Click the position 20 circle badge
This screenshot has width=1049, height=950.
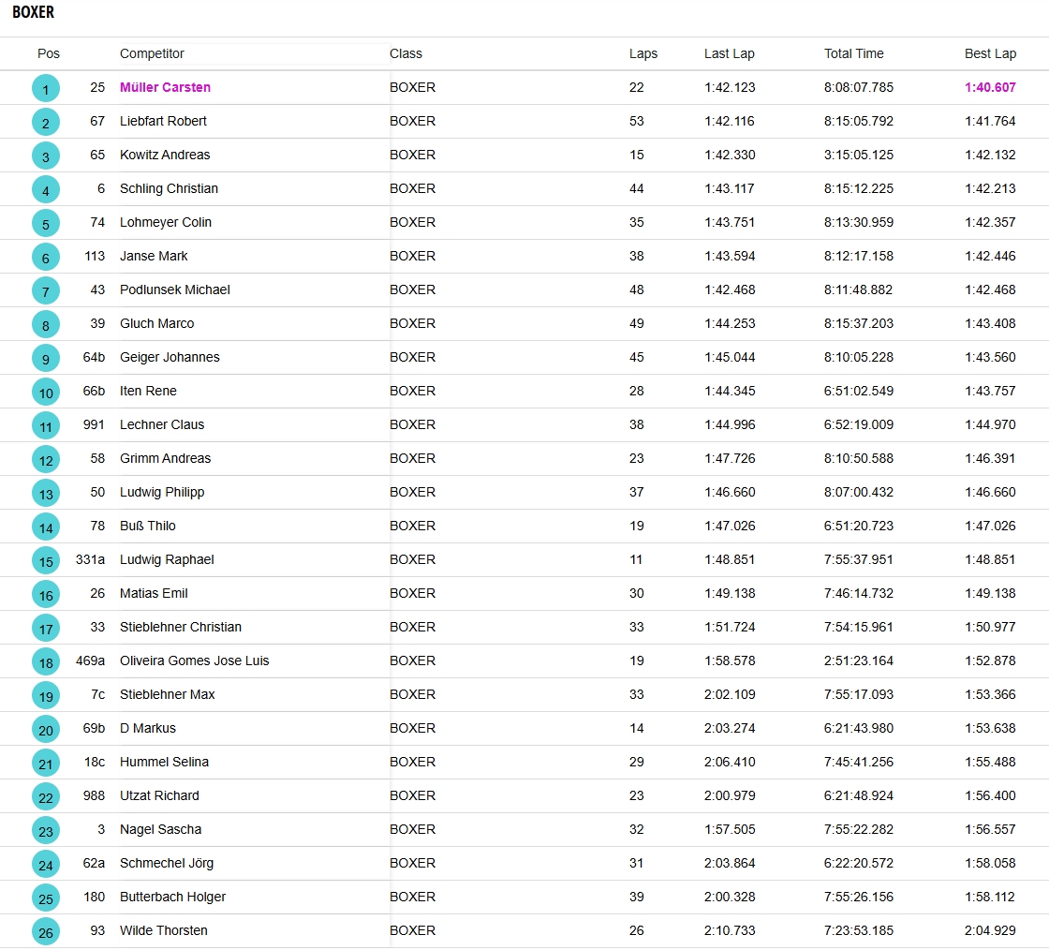pos(45,729)
